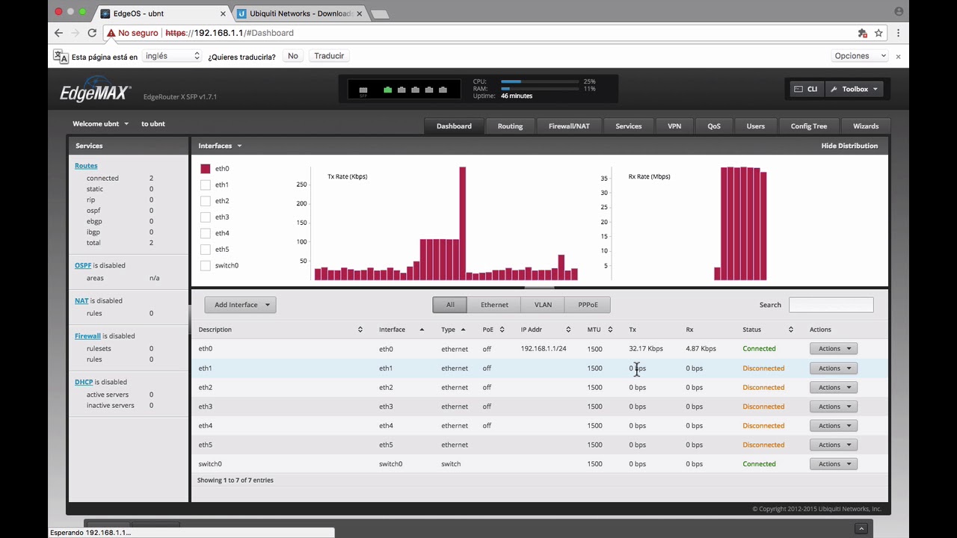Open Actions dropdown for eth4

point(834,426)
